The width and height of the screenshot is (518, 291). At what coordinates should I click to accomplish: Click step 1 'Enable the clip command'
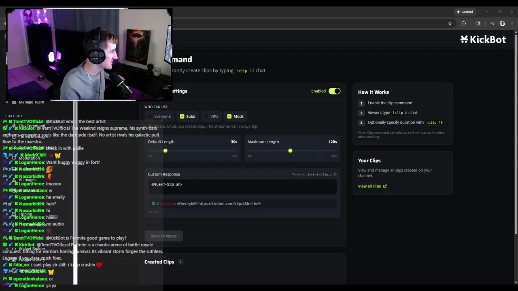click(390, 103)
